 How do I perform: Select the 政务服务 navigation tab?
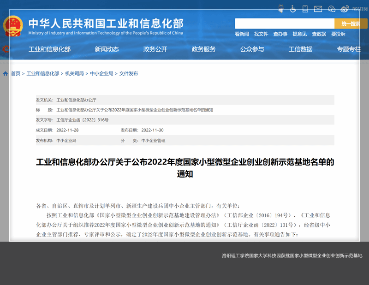(x=203, y=49)
